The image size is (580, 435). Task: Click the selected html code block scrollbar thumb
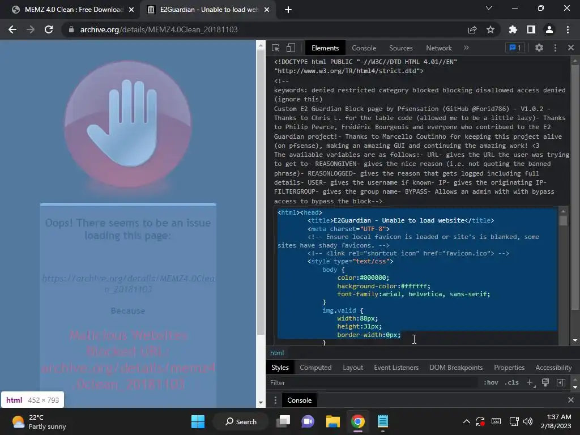[x=563, y=220]
